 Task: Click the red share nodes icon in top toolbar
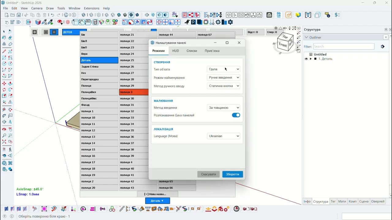(191, 15)
